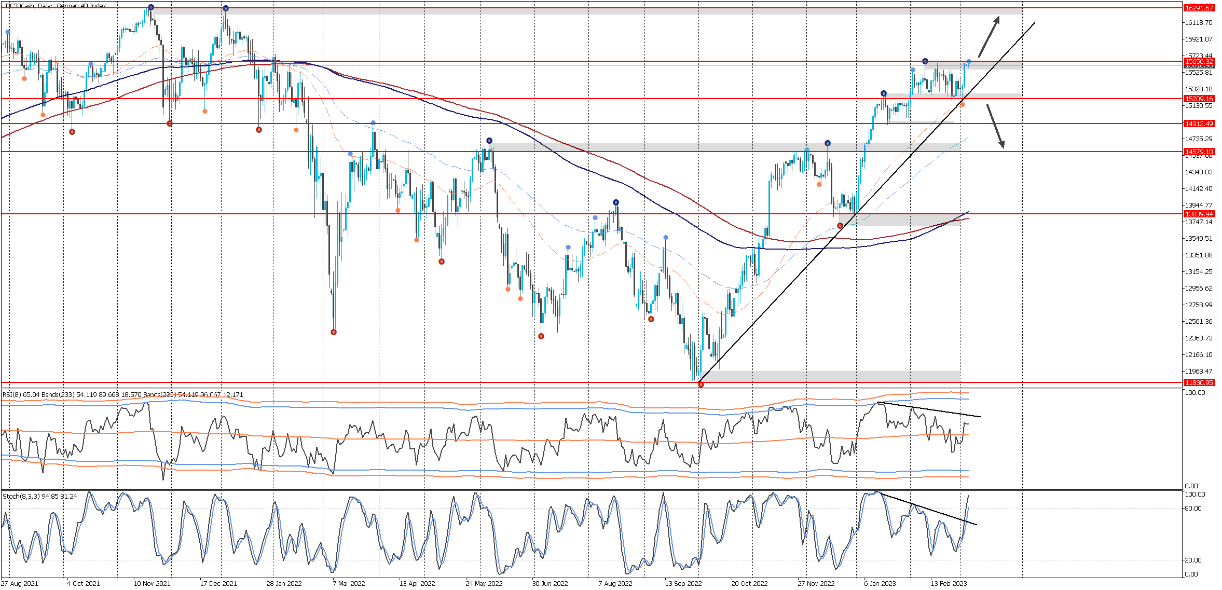Select the descending trendline in the RSI panel
The height and width of the screenshot is (590, 1222).
[929, 409]
